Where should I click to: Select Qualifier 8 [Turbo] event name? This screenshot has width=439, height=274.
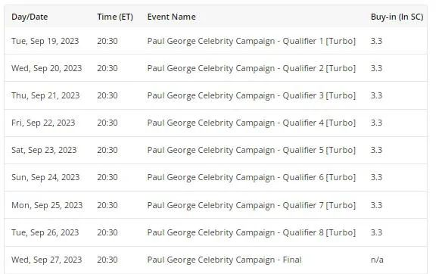[251, 232]
